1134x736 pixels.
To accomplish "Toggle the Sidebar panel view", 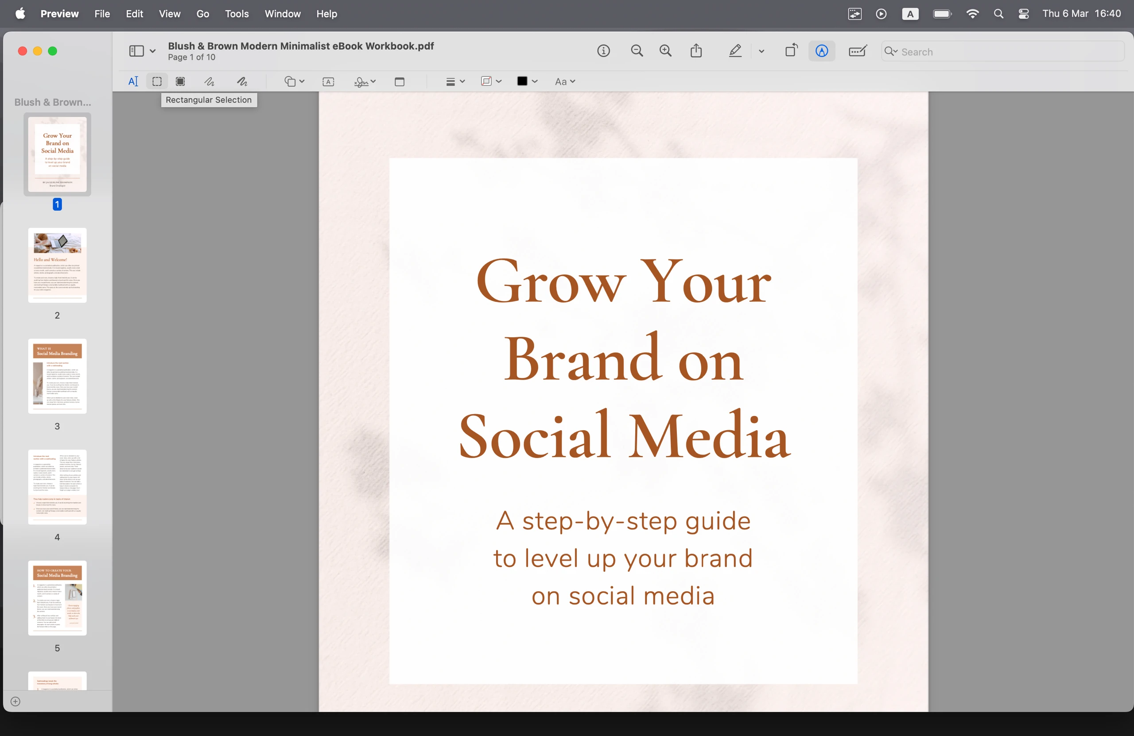I will point(136,51).
